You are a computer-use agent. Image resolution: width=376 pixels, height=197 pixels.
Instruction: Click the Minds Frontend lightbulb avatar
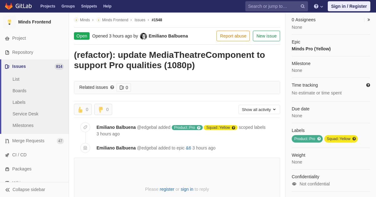point(9,22)
